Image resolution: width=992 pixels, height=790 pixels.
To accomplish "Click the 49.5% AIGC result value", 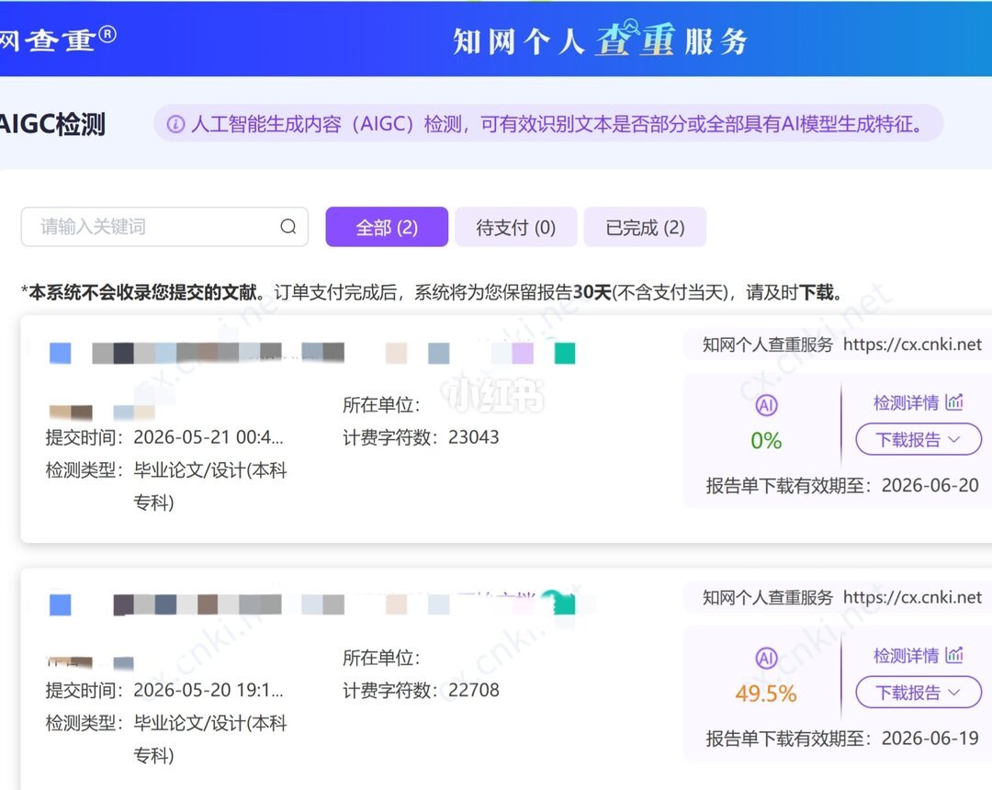I will [766, 694].
